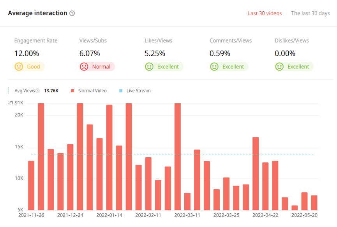Click the red Normal Video legend swatch

[72, 91]
